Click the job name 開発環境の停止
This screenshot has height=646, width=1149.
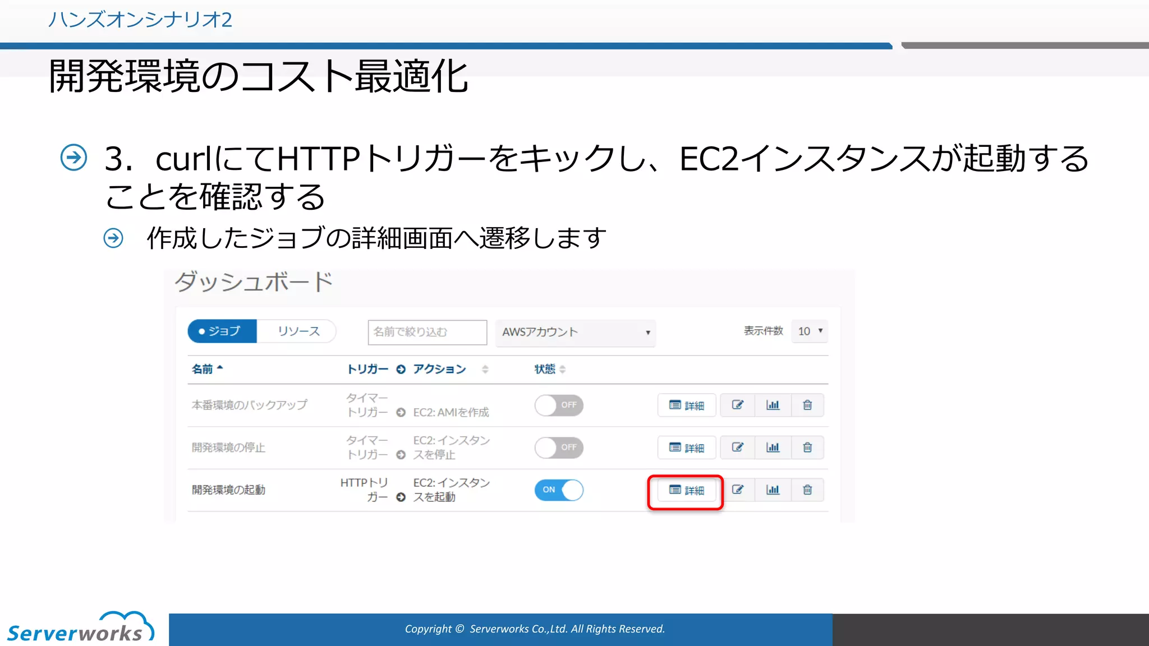pos(228,447)
